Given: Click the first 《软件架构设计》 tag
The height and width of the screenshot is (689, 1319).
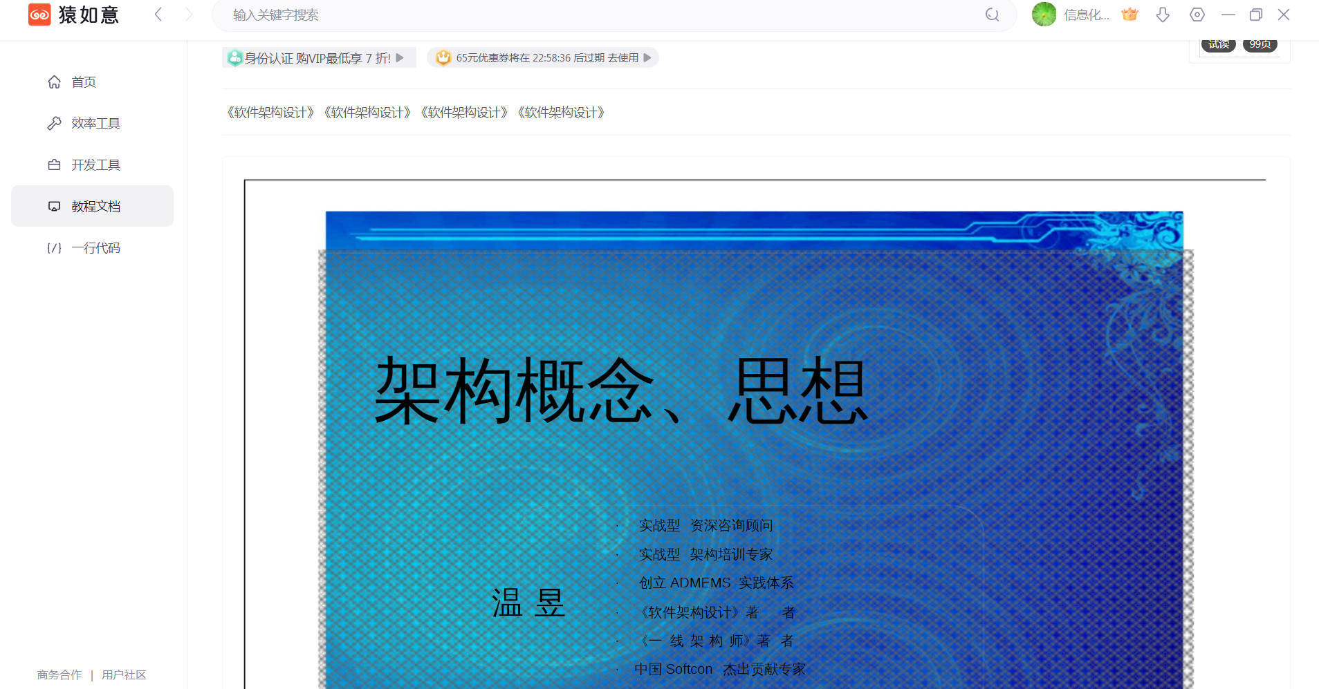Looking at the screenshot, I should click(x=270, y=113).
